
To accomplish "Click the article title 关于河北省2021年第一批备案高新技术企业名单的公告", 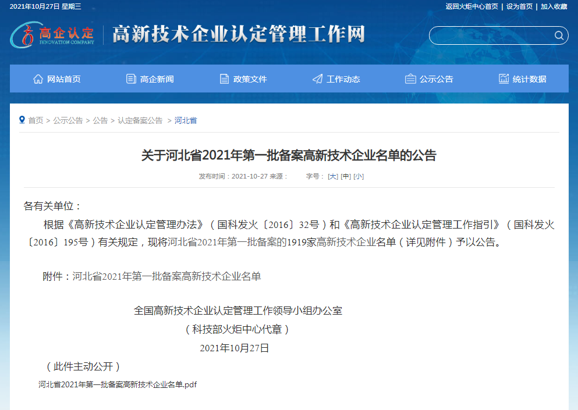I will [x=289, y=155].
